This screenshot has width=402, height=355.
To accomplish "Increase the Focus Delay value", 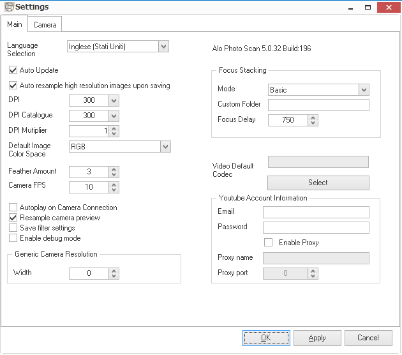I will pyautogui.click(x=313, y=117).
